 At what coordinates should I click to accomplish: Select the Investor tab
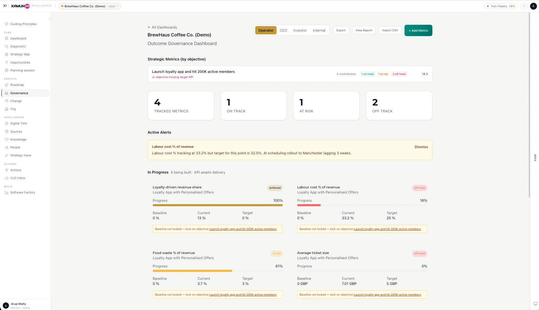coord(300,30)
